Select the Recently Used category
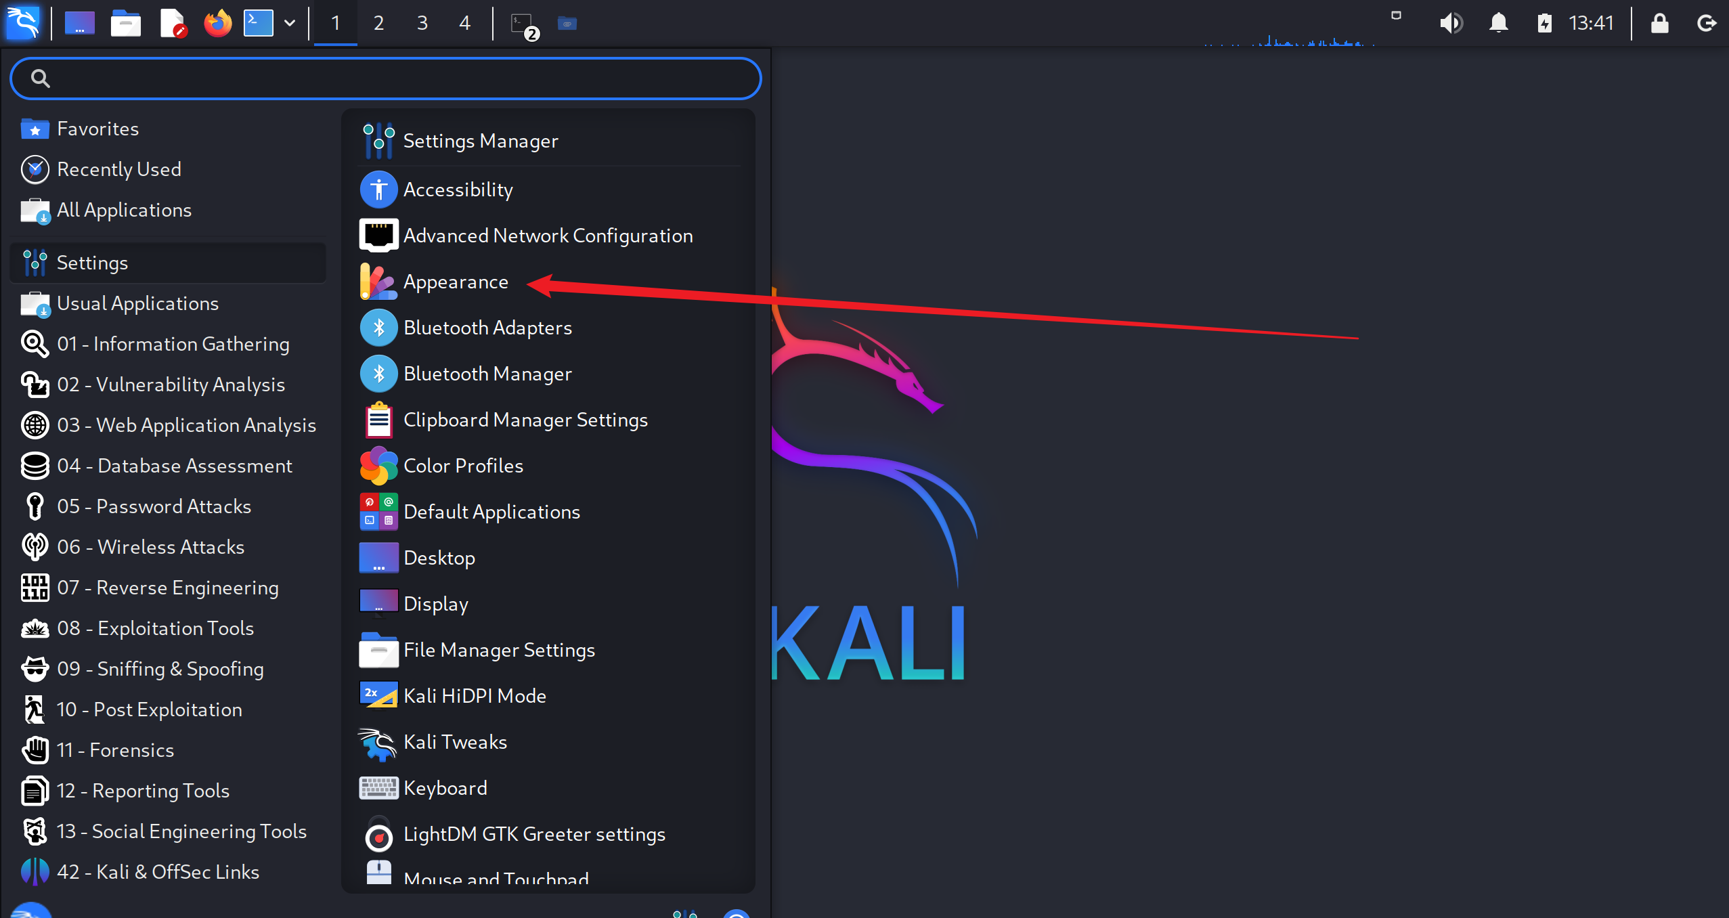1729x918 pixels. pyautogui.click(x=169, y=169)
